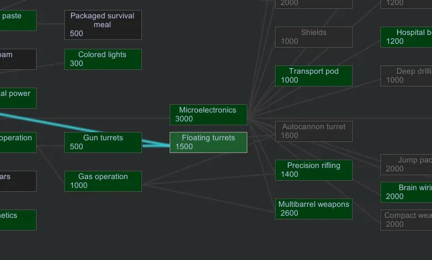Viewport: 432px width, 260px height.
Task: Select the Transport pod research node
Action: tap(313, 76)
